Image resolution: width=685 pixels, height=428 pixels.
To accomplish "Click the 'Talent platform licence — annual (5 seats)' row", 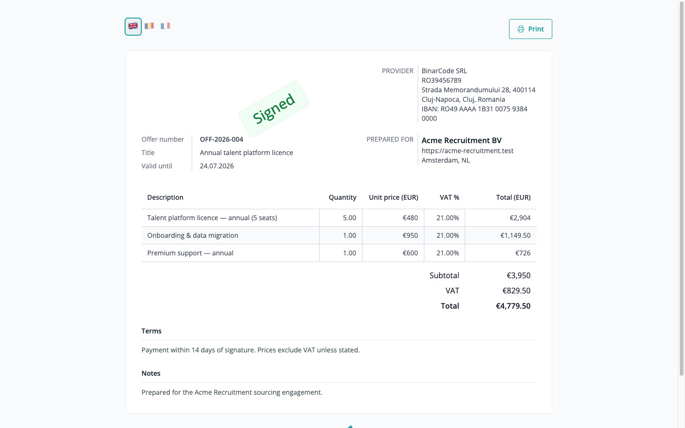I will coord(339,218).
